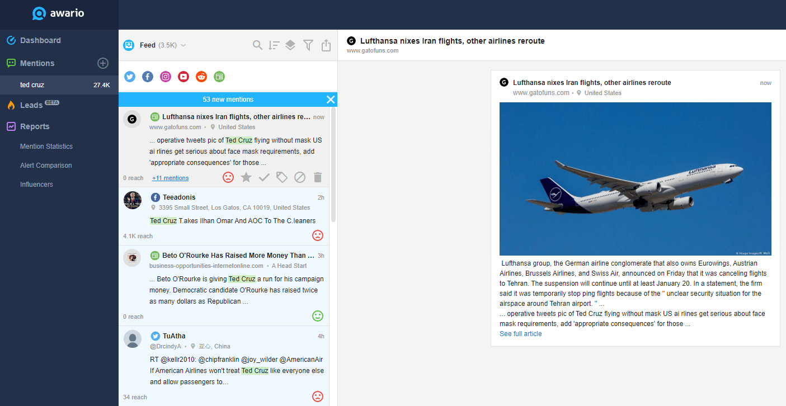Click the gatofuns avatar in feed
The height and width of the screenshot is (406, 786).
coord(132,119)
